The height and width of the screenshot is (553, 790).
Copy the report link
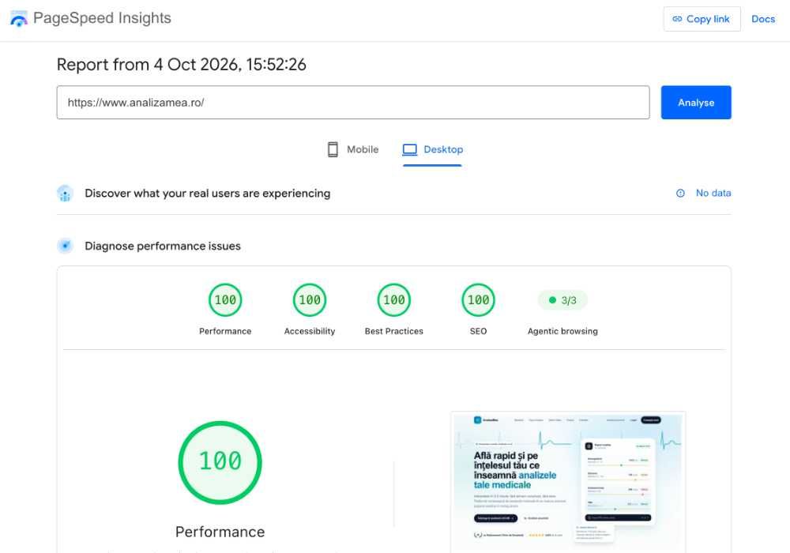coord(702,19)
